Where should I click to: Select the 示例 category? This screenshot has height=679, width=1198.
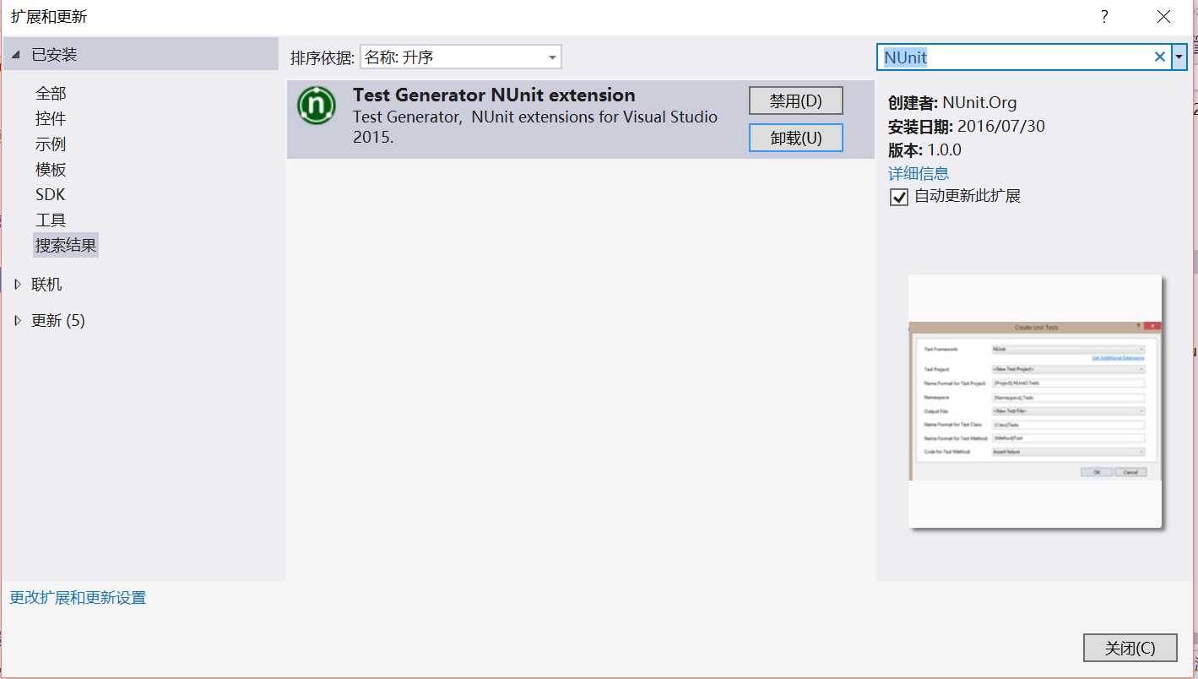click(51, 144)
